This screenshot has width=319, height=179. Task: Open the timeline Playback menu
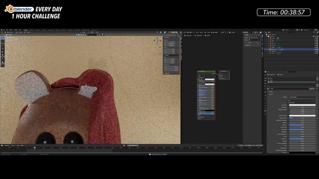click(x=7, y=145)
